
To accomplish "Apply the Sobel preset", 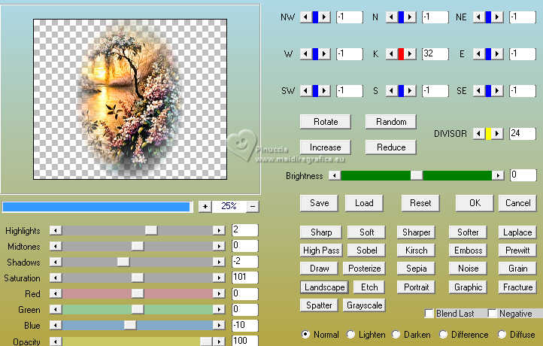I will pyautogui.click(x=366, y=250).
